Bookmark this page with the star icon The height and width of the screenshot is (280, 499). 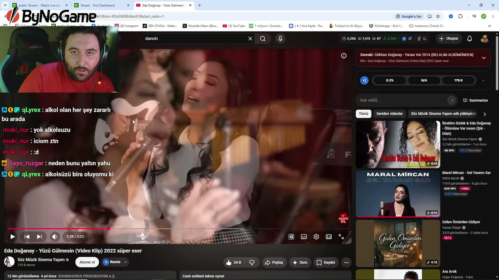click(x=438, y=16)
